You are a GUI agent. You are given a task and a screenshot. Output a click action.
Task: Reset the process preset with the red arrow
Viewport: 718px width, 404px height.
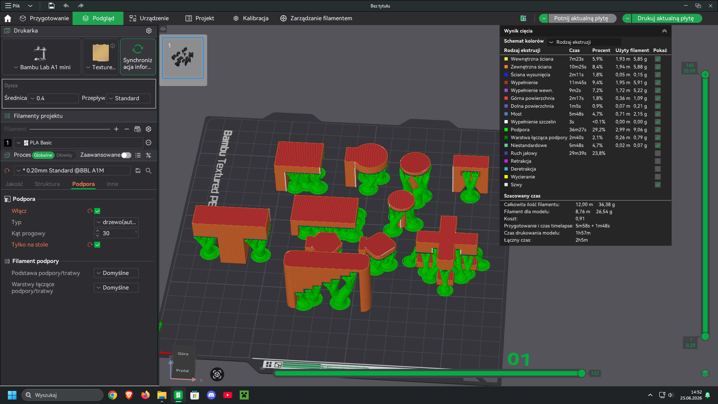click(7, 171)
